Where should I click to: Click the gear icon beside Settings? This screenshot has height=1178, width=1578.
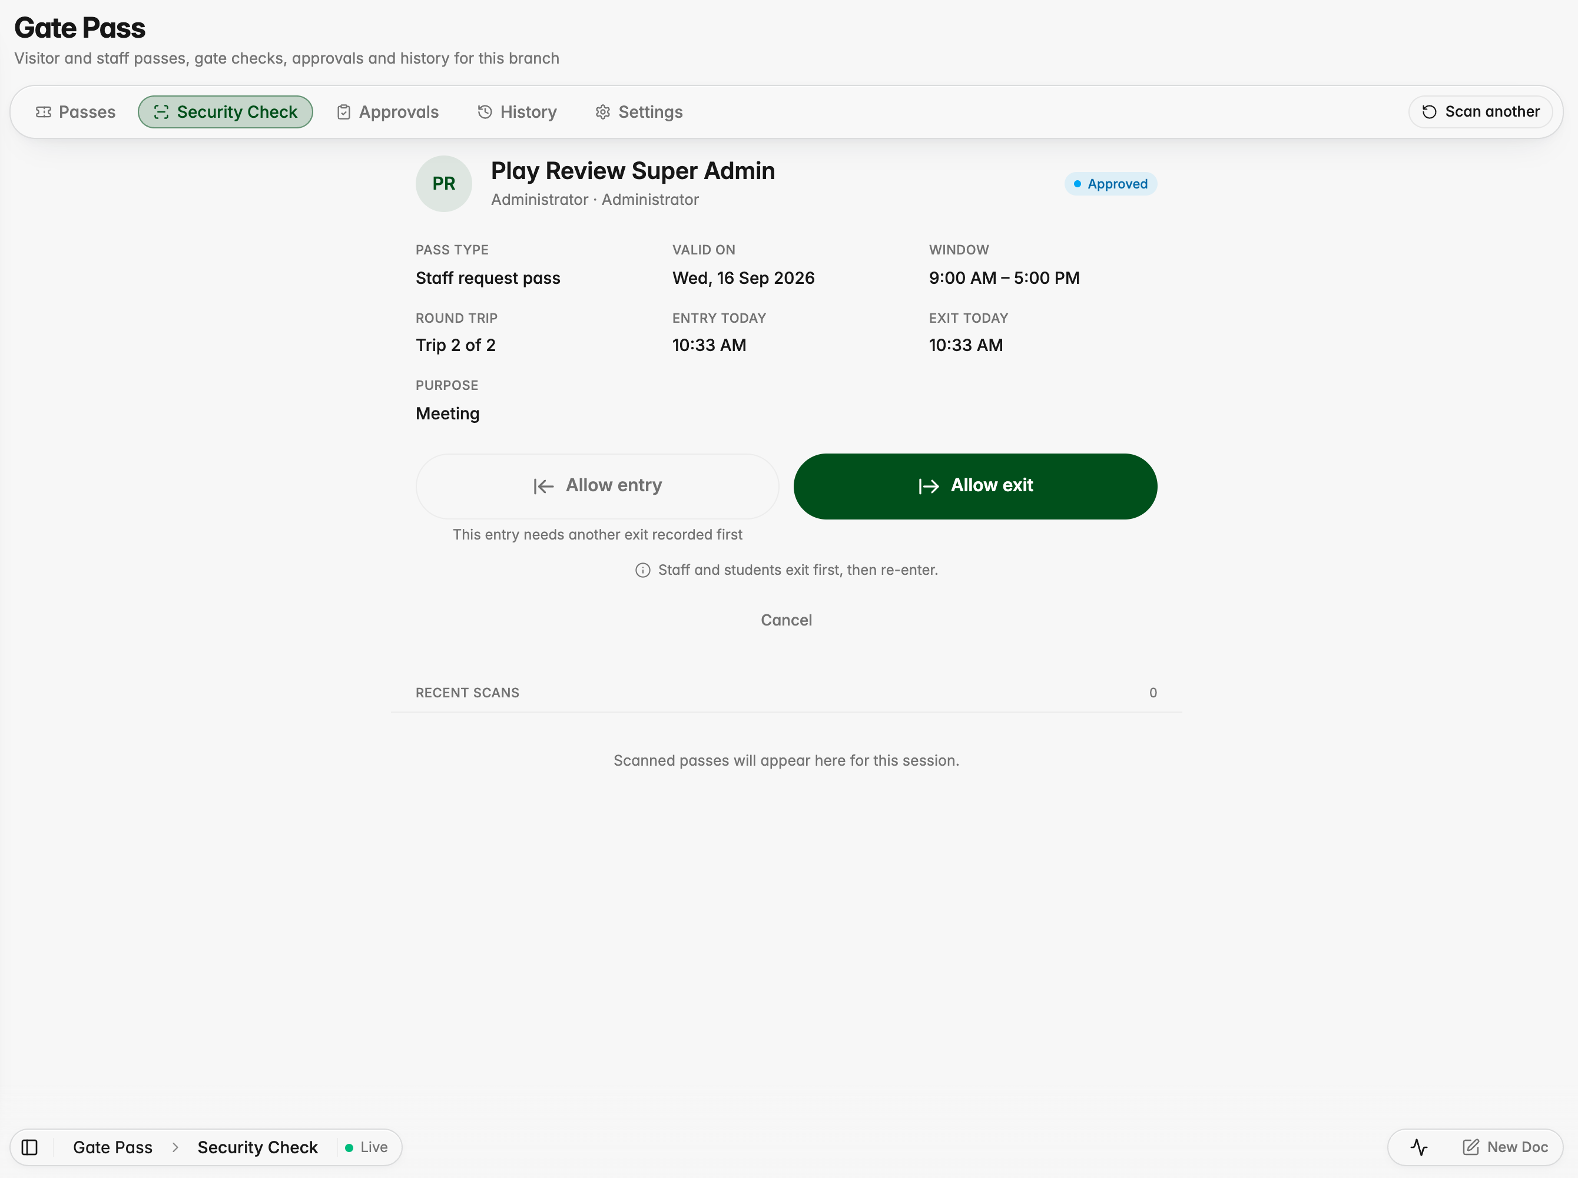click(603, 112)
